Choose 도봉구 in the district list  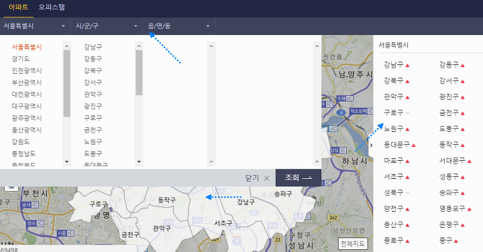point(93,153)
